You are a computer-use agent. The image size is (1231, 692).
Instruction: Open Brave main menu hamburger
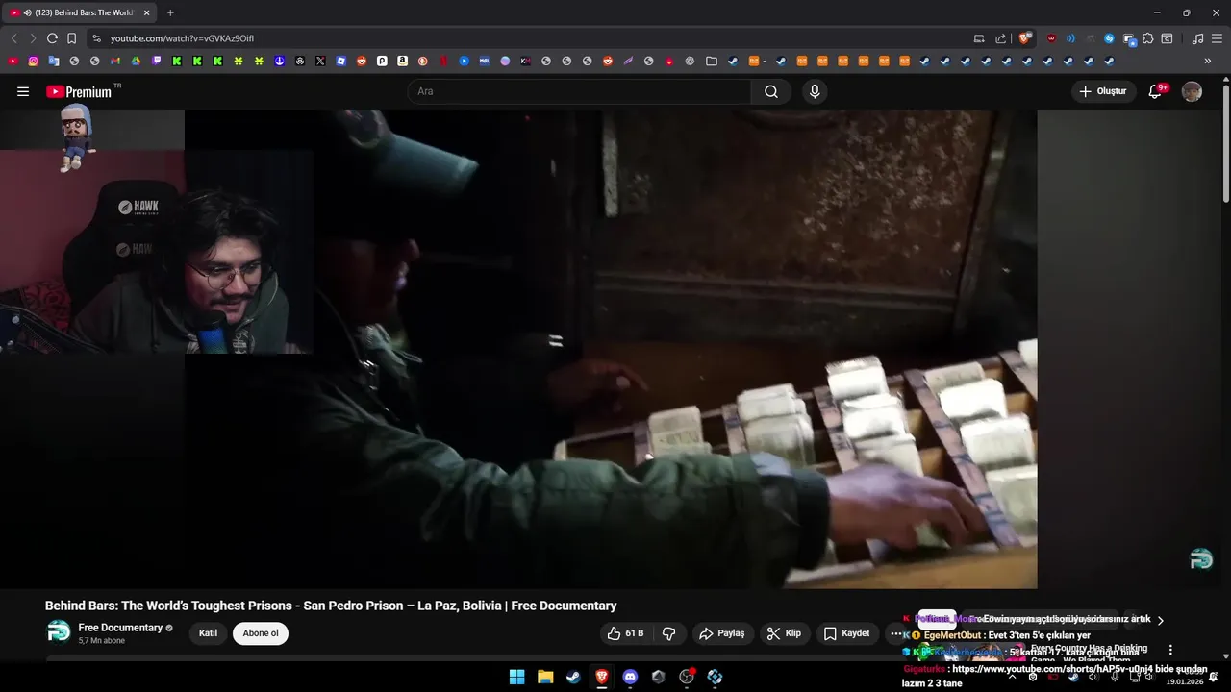point(1218,38)
